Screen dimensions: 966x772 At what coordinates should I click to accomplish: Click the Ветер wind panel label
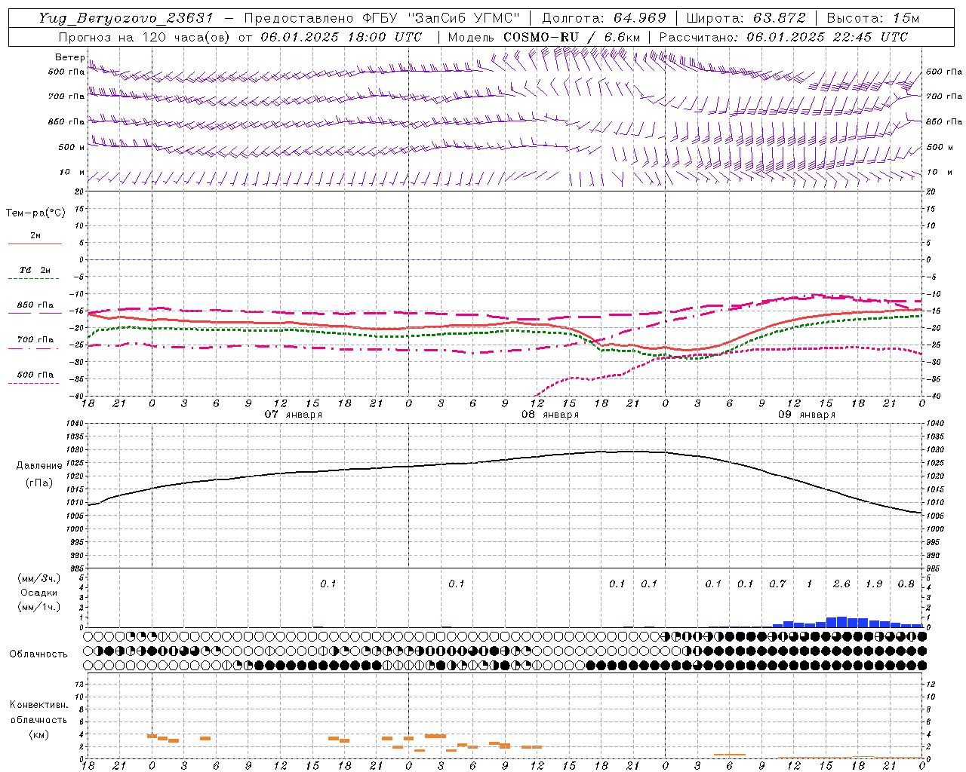(69, 57)
